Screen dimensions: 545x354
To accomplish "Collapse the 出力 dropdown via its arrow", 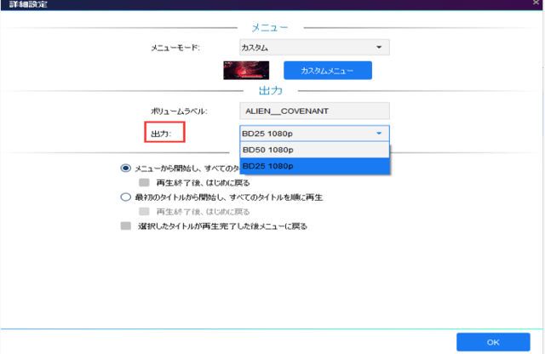I will pos(378,134).
